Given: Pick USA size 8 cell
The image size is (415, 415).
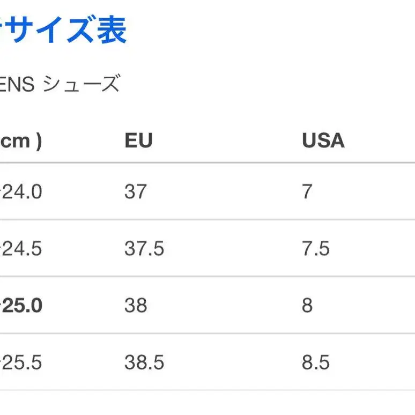Looking at the screenshot, I should point(307,306).
